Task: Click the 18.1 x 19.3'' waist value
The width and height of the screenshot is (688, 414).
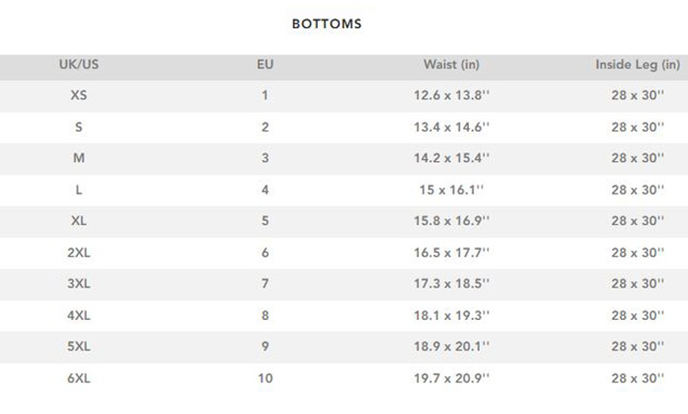Action: [x=452, y=315]
